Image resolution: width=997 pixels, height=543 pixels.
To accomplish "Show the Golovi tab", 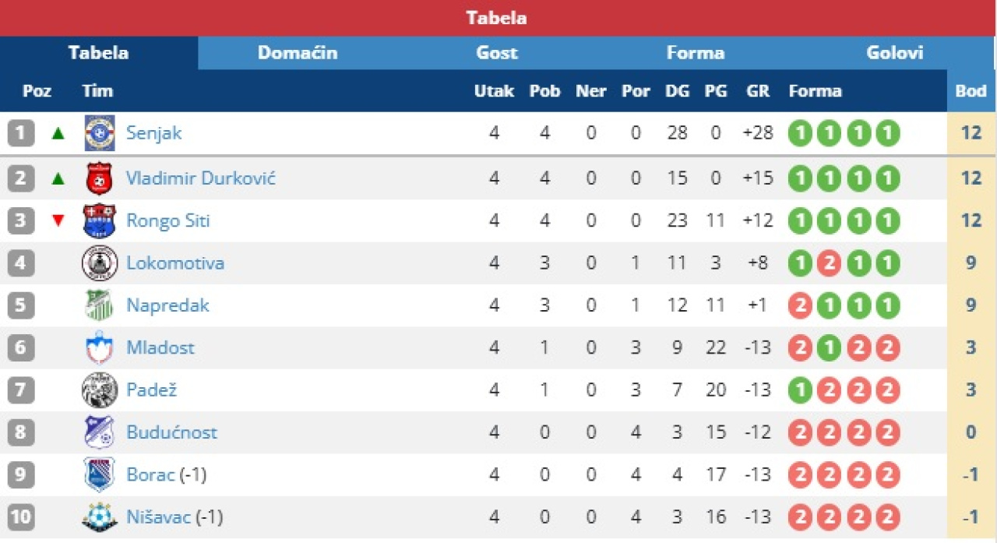I will (895, 53).
